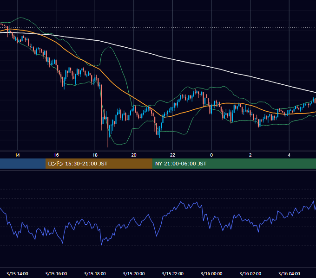Click the '14' hour label on price chart axis
The width and height of the screenshot is (316, 278).
pyautogui.click(x=17, y=155)
